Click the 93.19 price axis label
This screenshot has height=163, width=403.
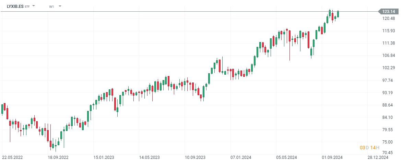(x=388, y=93)
